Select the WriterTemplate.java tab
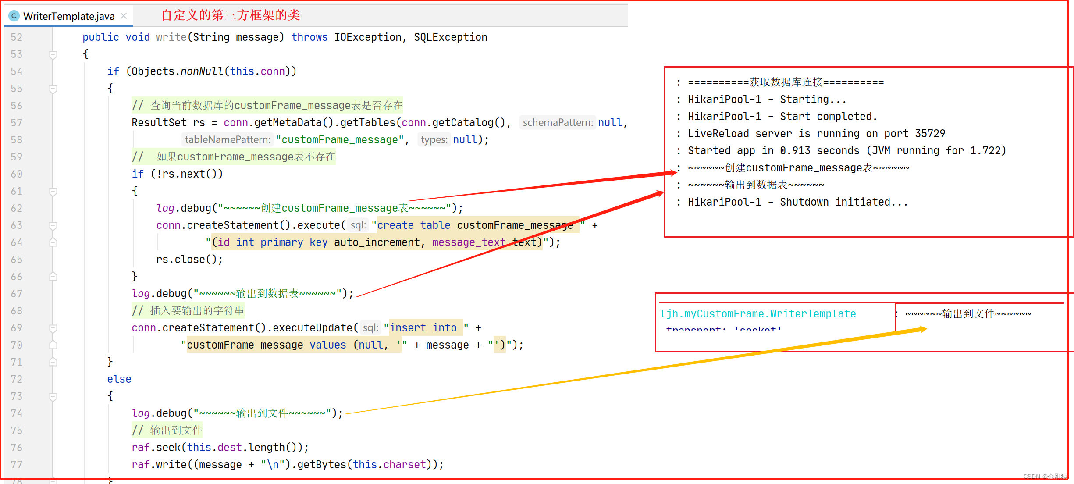Screen dimensions: 1074x484 [x=68, y=16]
